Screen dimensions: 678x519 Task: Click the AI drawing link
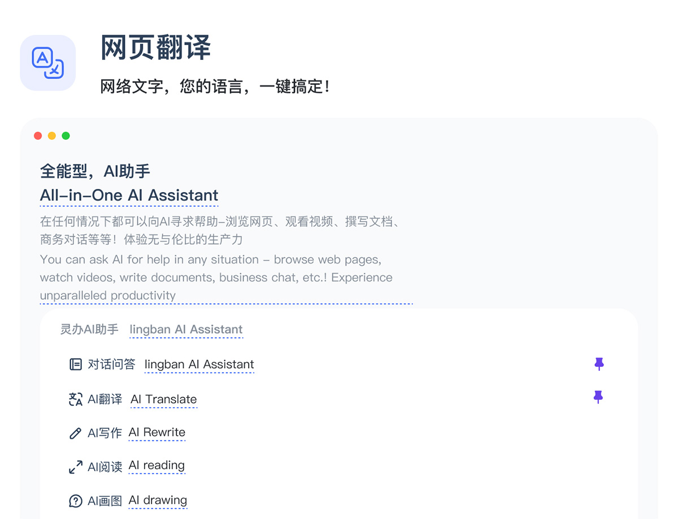158,500
